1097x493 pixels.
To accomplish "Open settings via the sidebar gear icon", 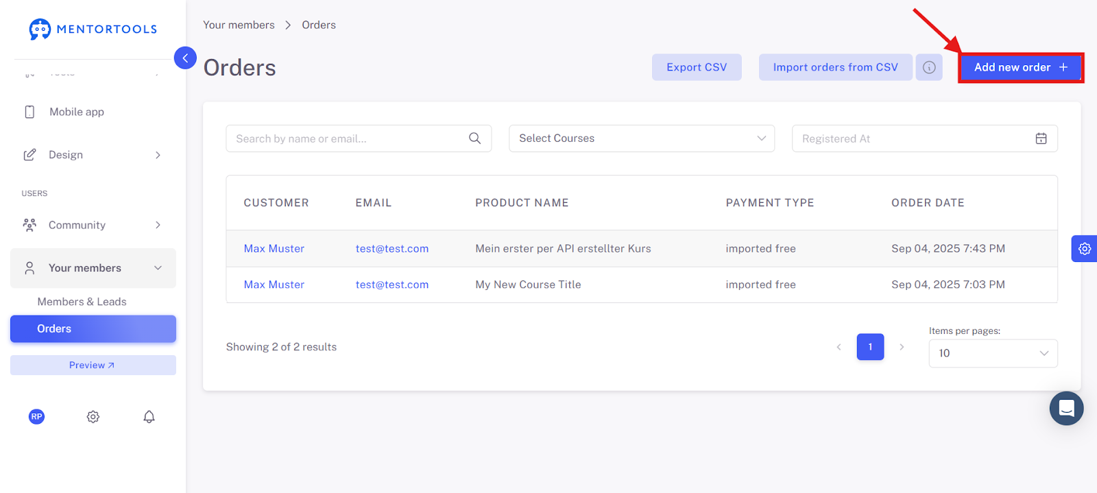I will (93, 416).
